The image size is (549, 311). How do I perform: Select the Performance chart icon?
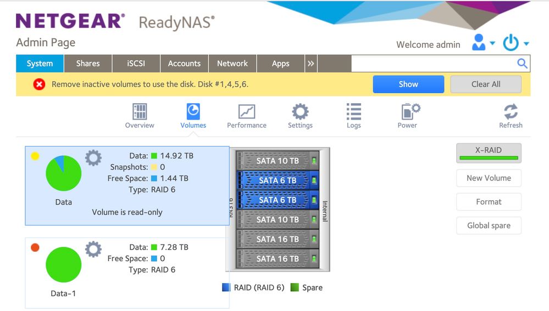[247, 112]
